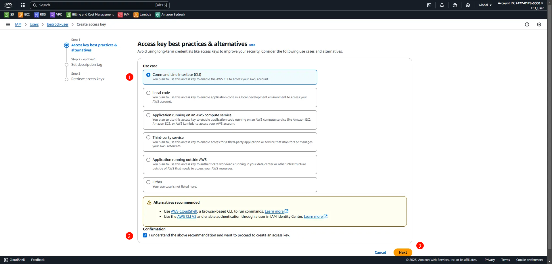552x264 pixels.
Task: Go to bedrock-user breadcrumb
Action: pos(57,24)
